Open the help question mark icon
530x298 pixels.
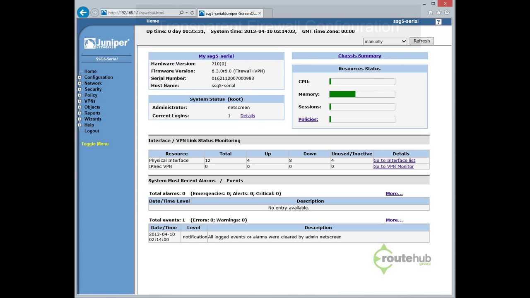click(x=438, y=22)
